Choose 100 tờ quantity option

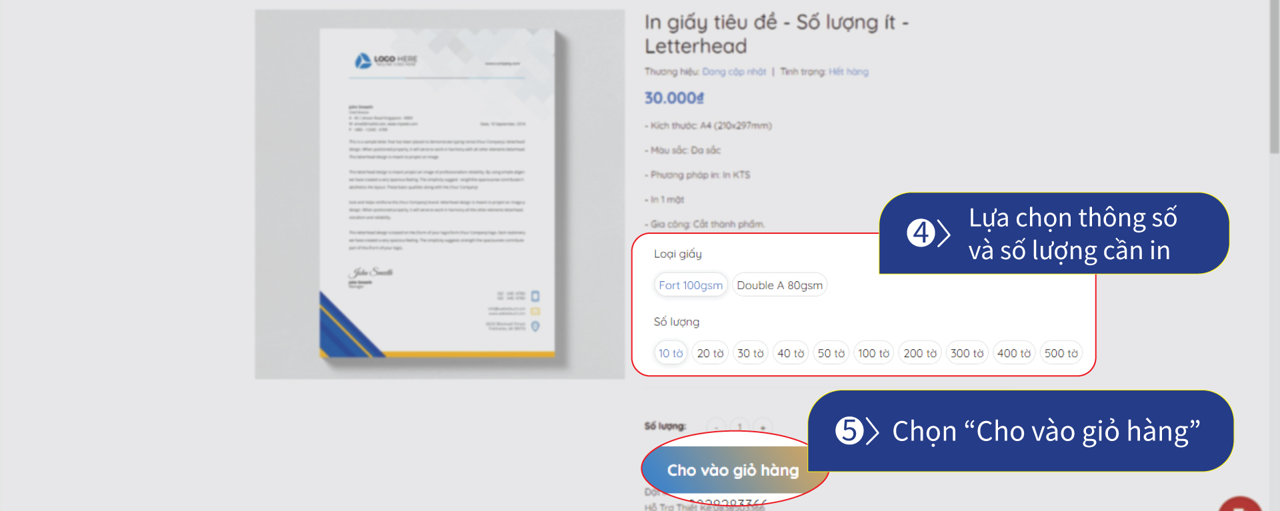[x=873, y=353]
